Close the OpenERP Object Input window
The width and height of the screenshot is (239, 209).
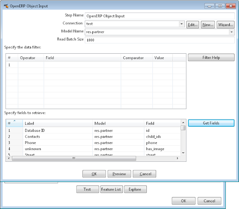(231, 6)
